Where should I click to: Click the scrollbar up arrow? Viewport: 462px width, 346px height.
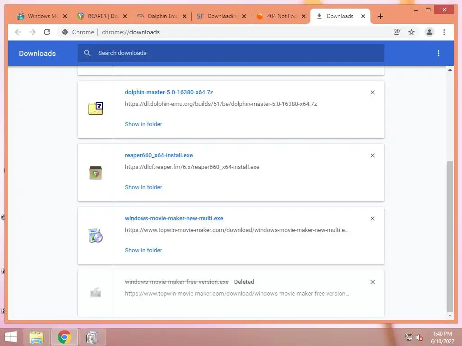[x=450, y=70]
